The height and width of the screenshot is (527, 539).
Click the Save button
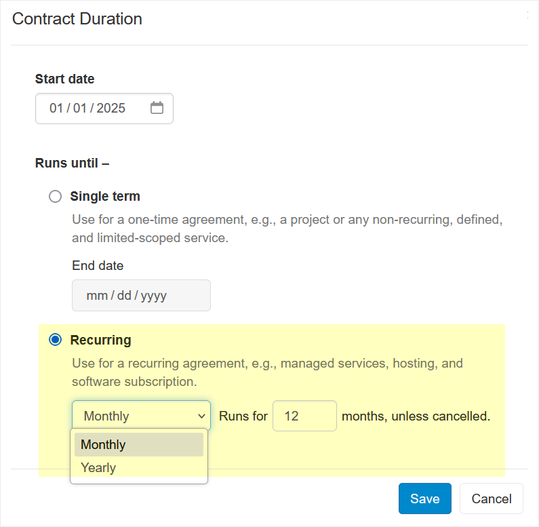[x=425, y=499]
